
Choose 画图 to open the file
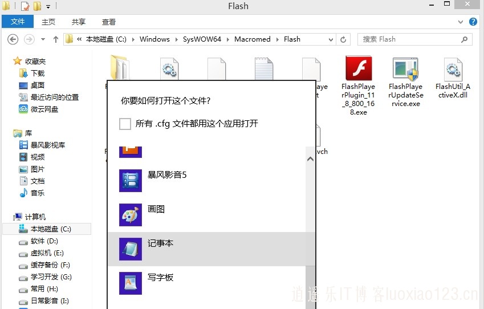[207, 215]
